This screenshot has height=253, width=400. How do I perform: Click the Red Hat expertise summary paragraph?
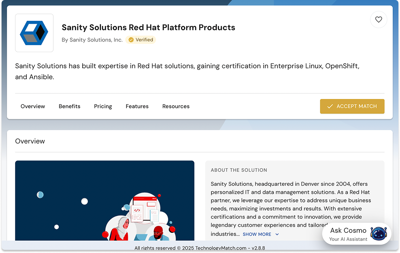click(187, 72)
